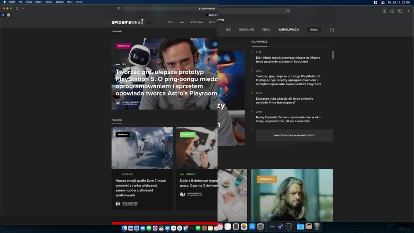Open FaceTime from the Dock
Screen dimensions: 414x233
[x=198, y=228]
